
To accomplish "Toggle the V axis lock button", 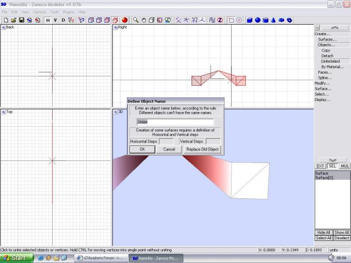I will (55, 20).
